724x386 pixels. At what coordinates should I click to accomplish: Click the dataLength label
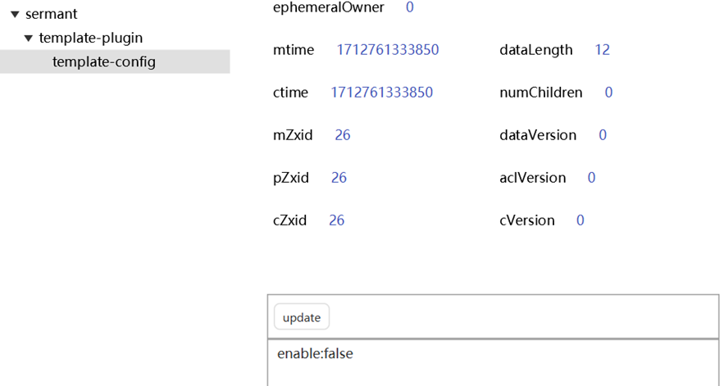click(x=535, y=50)
